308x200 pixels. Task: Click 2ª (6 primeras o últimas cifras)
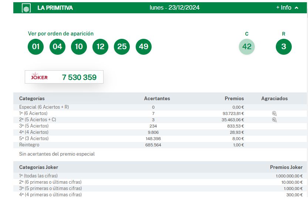click(x=50, y=182)
